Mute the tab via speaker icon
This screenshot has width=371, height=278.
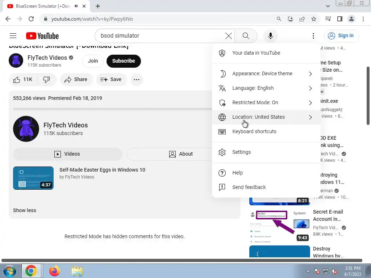[x=76, y=6]
